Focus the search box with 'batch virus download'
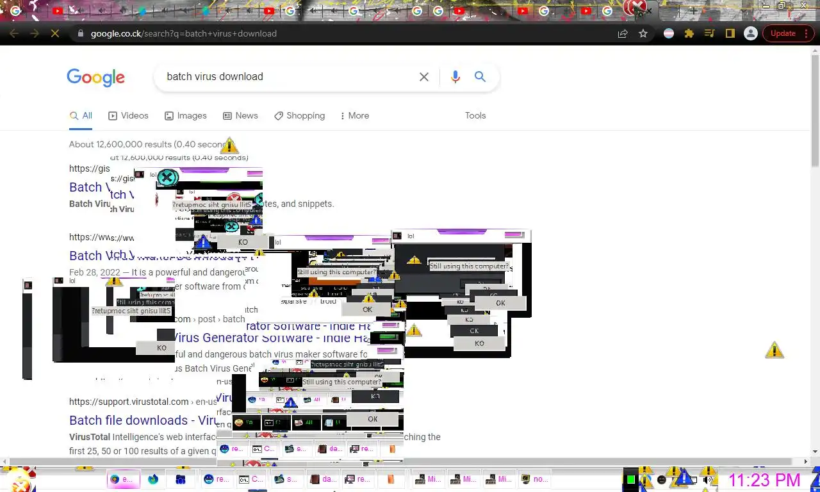 click(x=288, y=76)
